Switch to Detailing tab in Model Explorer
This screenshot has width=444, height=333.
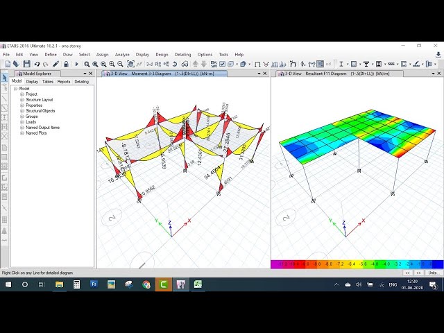[x=82, y=82]
